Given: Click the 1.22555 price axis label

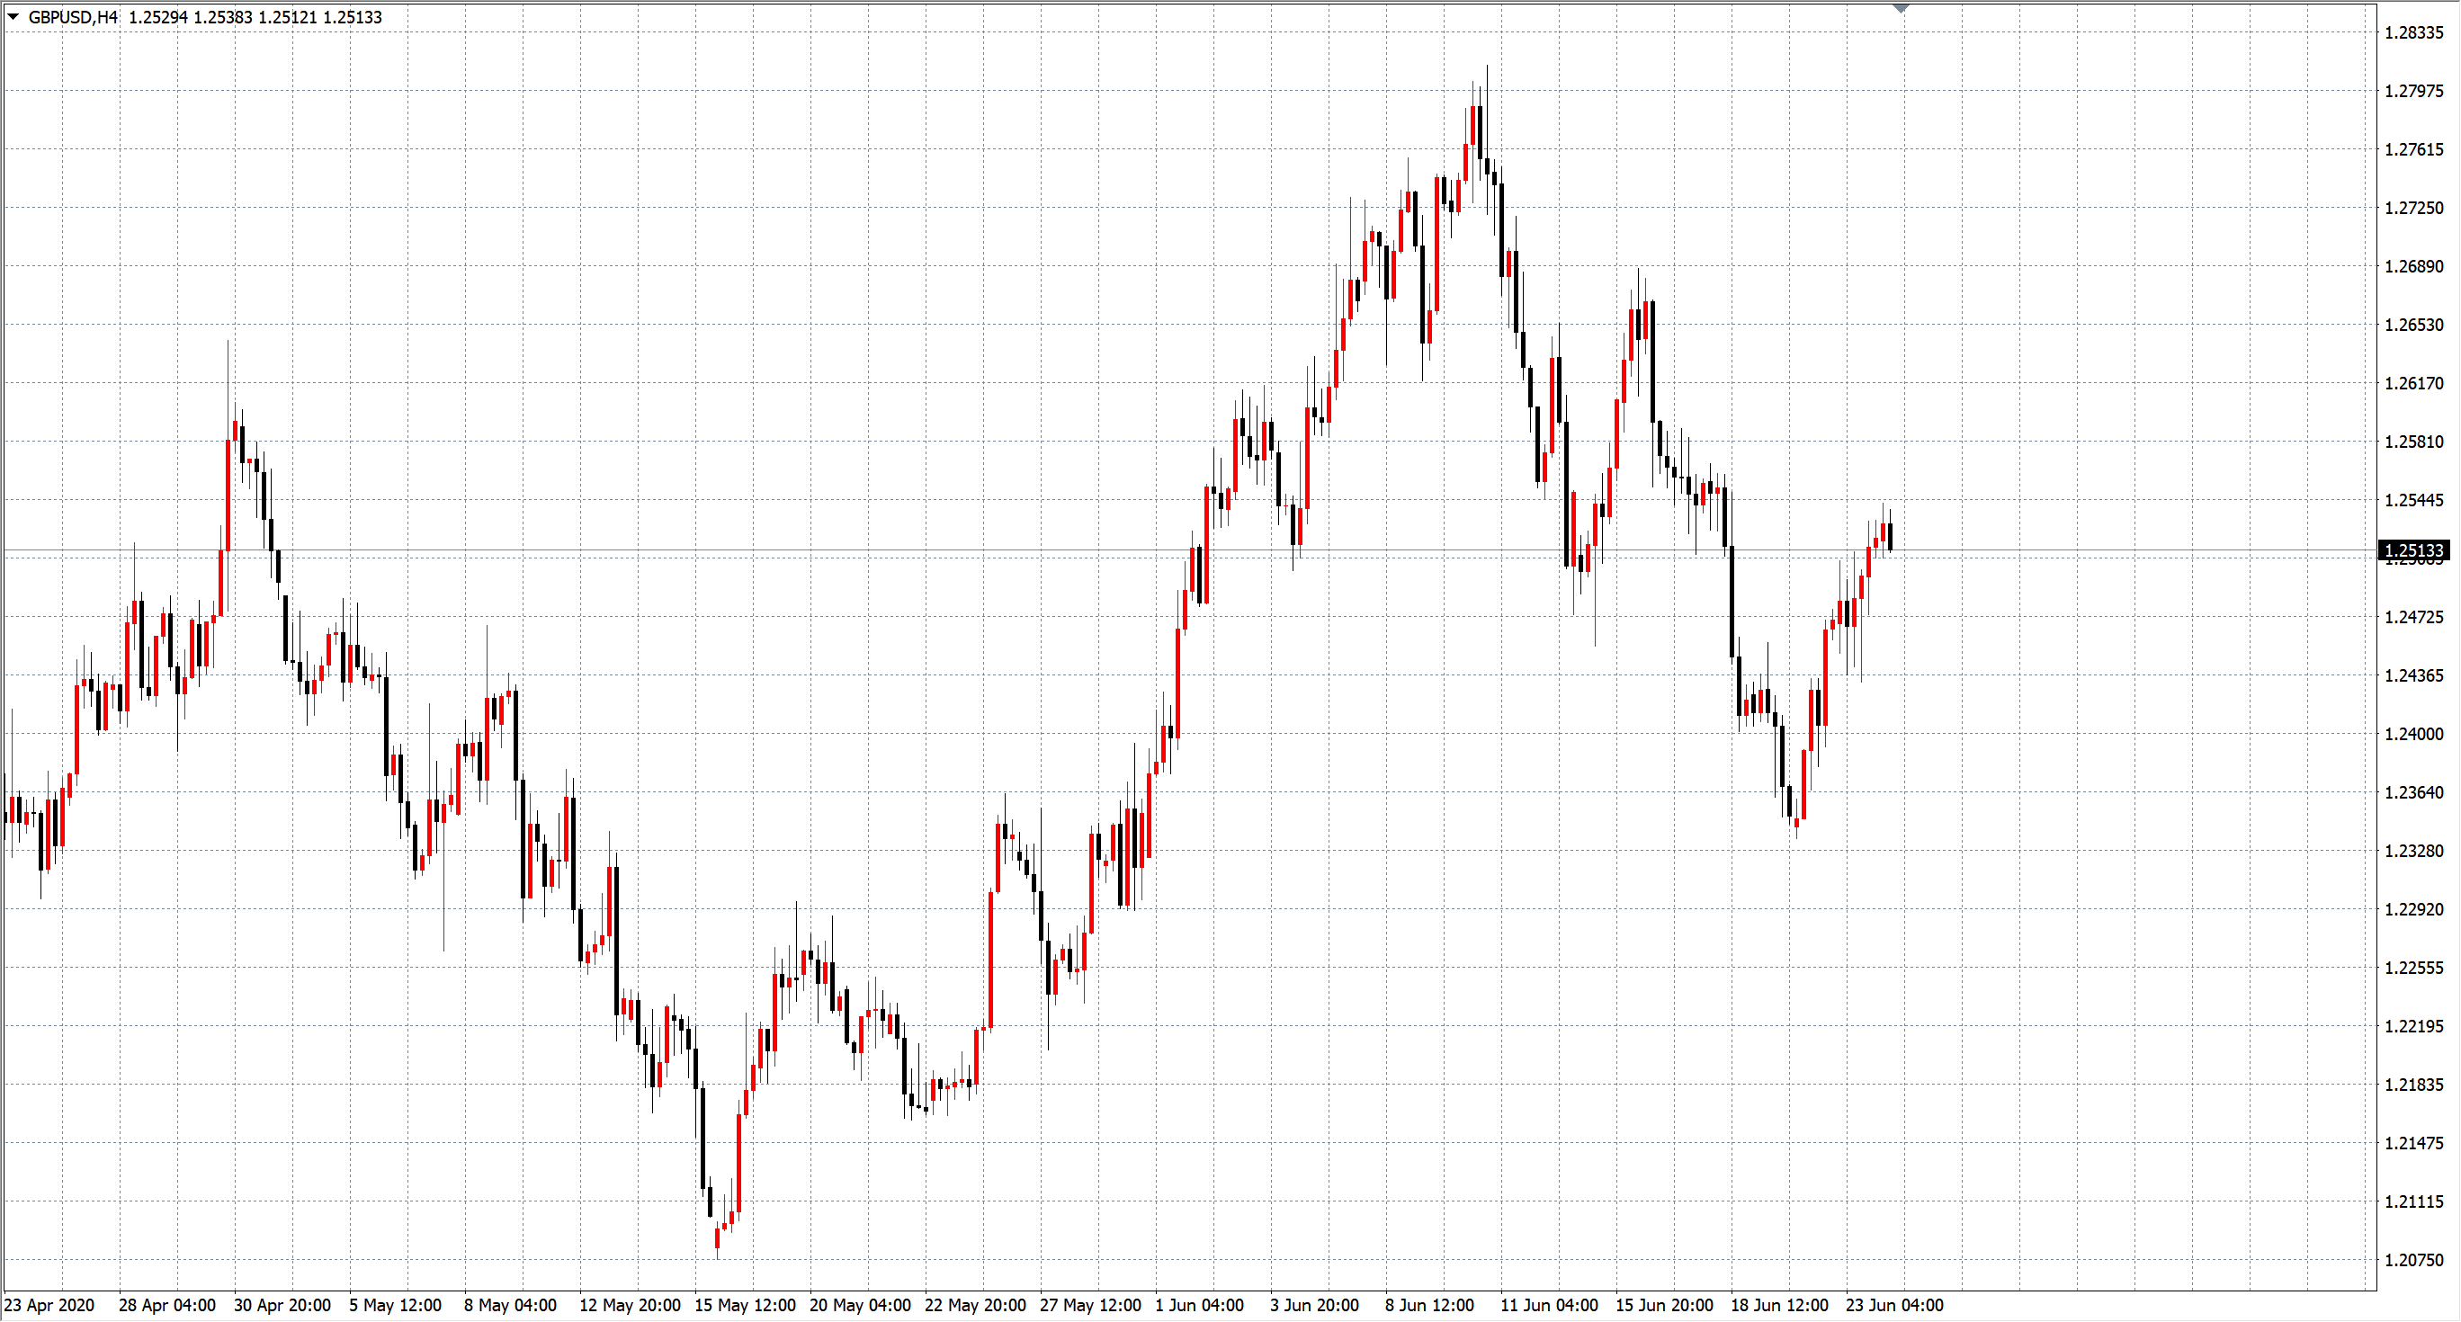Looking at the screenshot, I should [2414, 968].
